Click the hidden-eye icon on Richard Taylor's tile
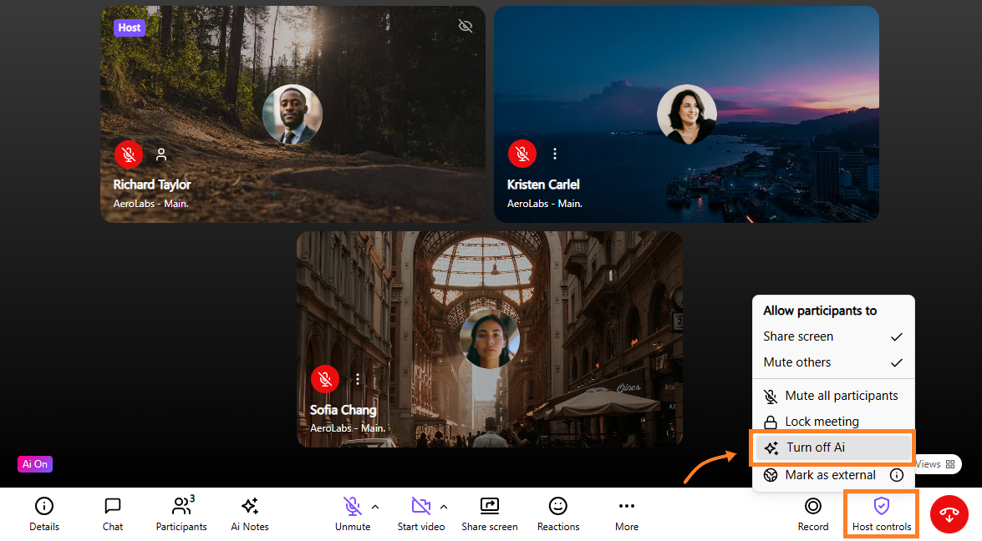Screen dimensions: 982x541 click(x=466, y=26)
